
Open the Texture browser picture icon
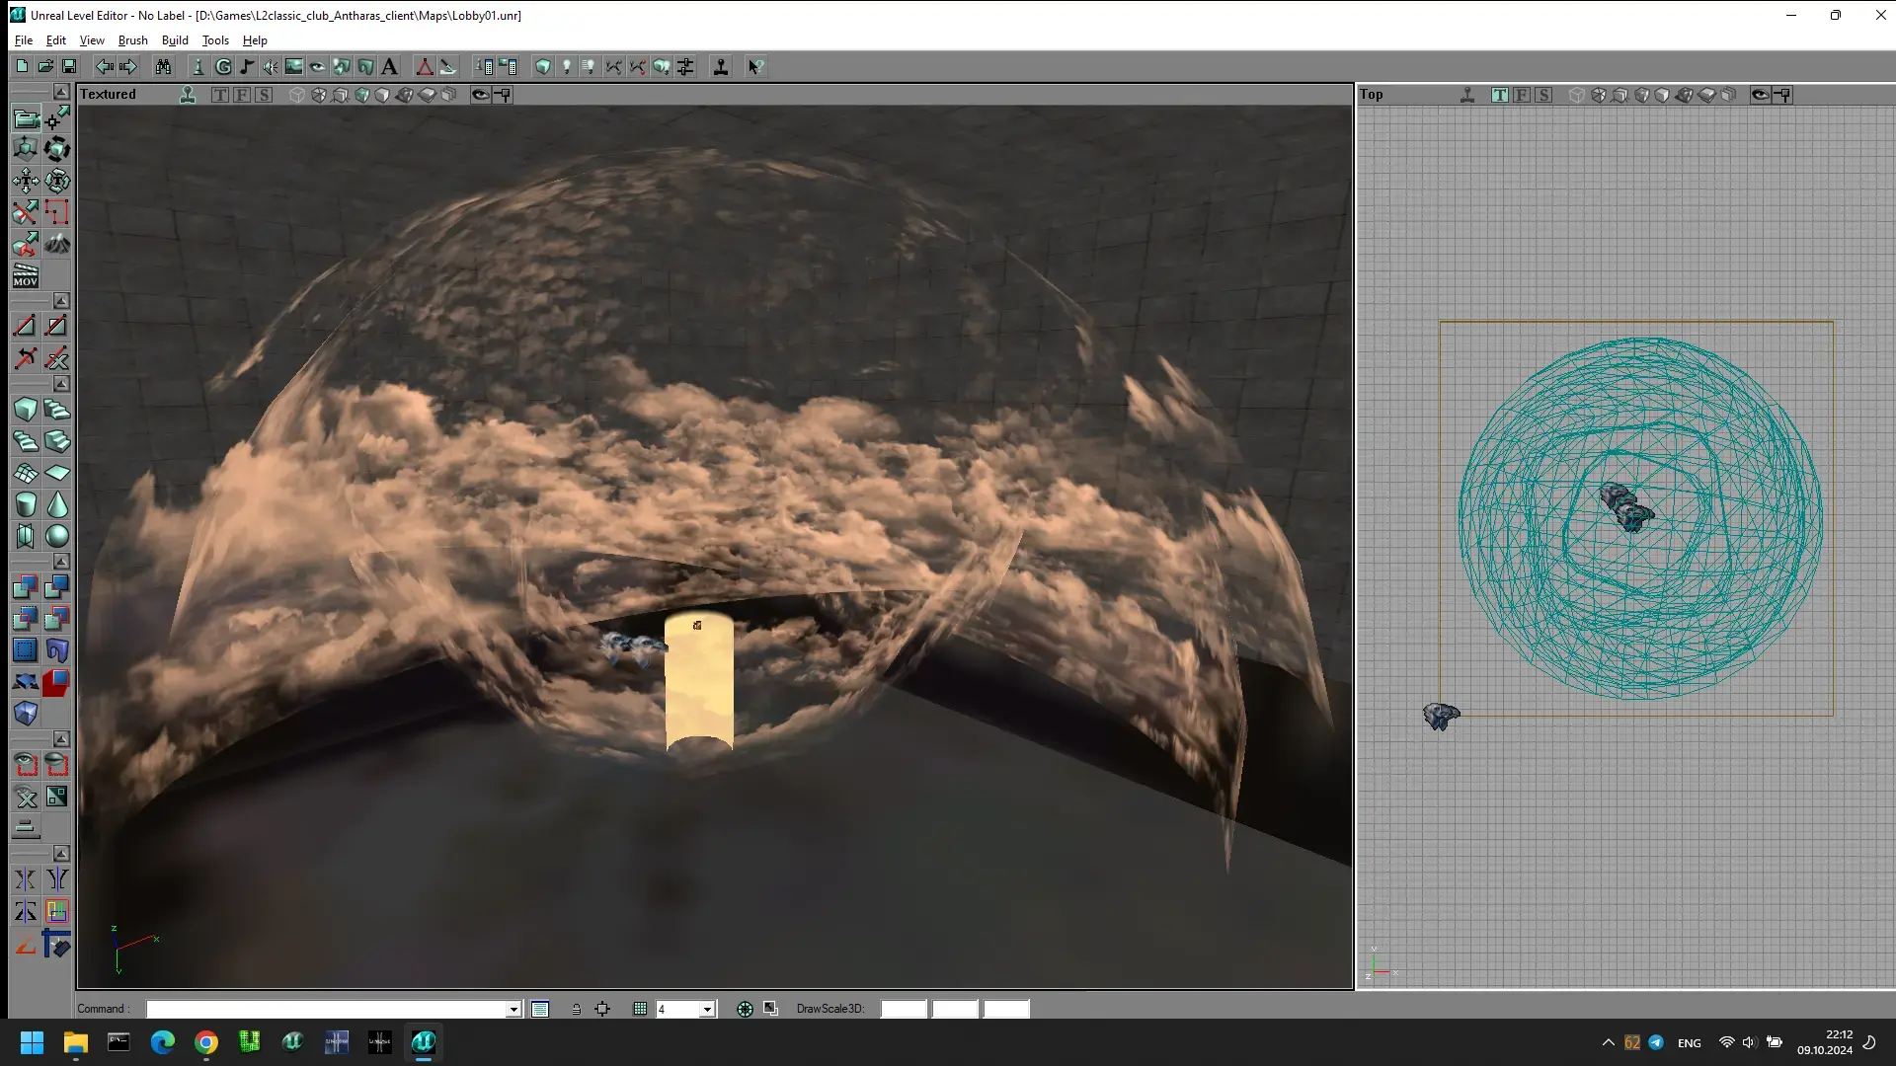click(x=294, y=66)
